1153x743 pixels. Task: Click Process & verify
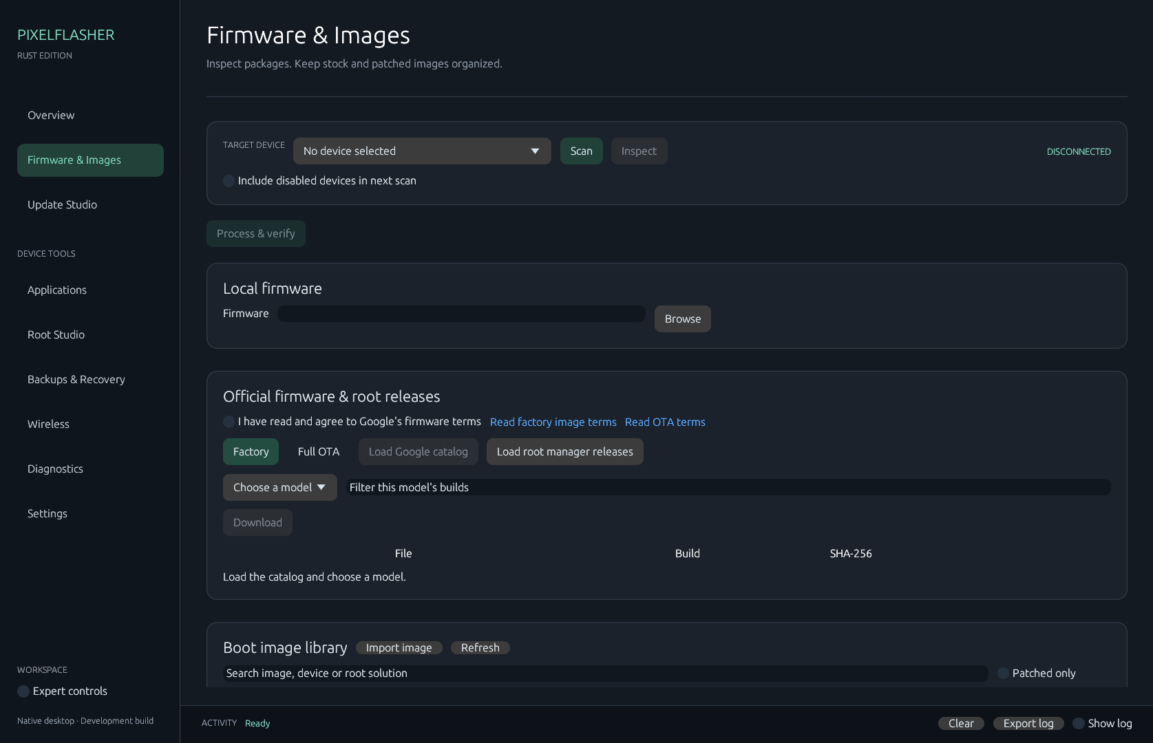pyautogui.click(x=256, y=234)
